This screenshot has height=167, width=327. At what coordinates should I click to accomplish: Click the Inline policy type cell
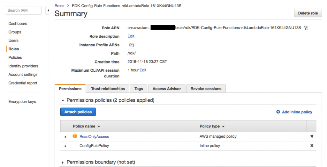[210, 146]
